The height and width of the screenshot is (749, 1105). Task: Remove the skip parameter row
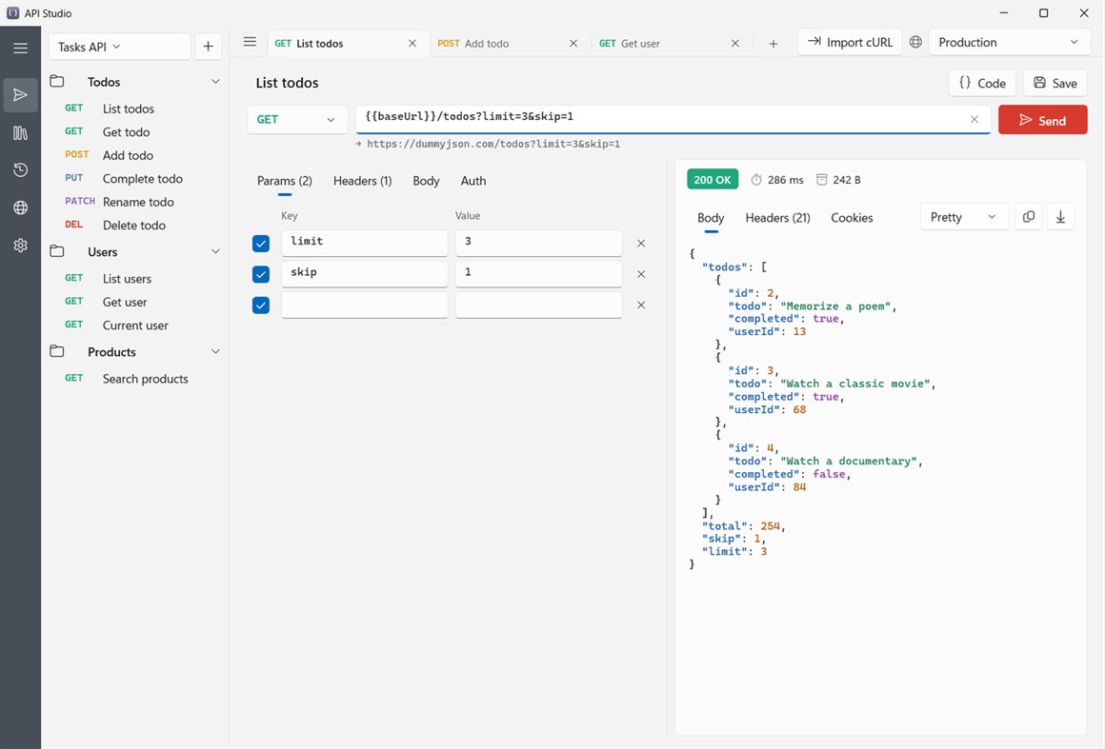click(x=640, y=274)
